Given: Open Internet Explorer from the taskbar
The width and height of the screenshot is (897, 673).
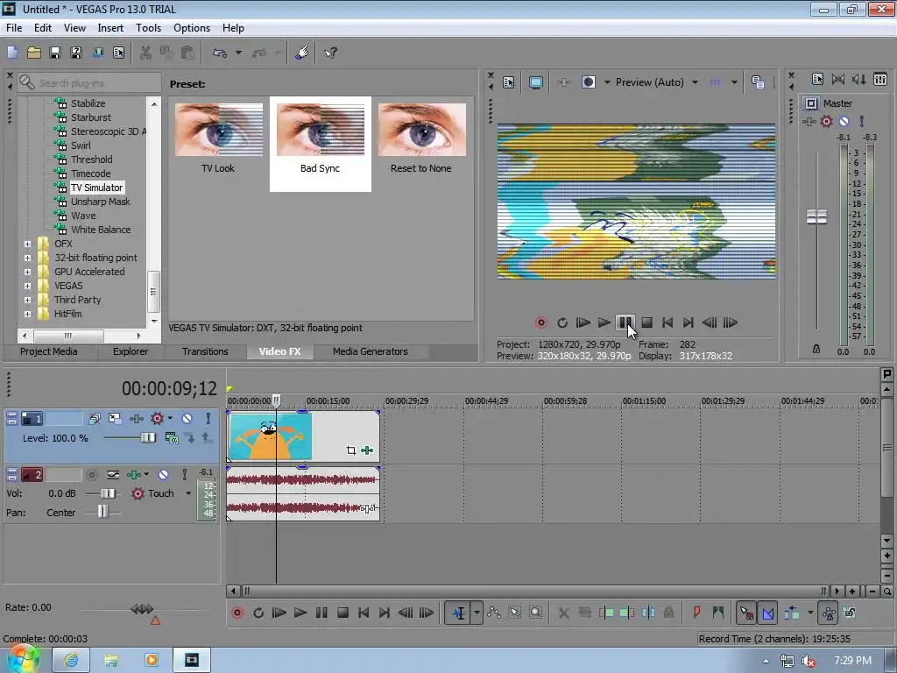Looking at the screenshot, I should point(71,660).
